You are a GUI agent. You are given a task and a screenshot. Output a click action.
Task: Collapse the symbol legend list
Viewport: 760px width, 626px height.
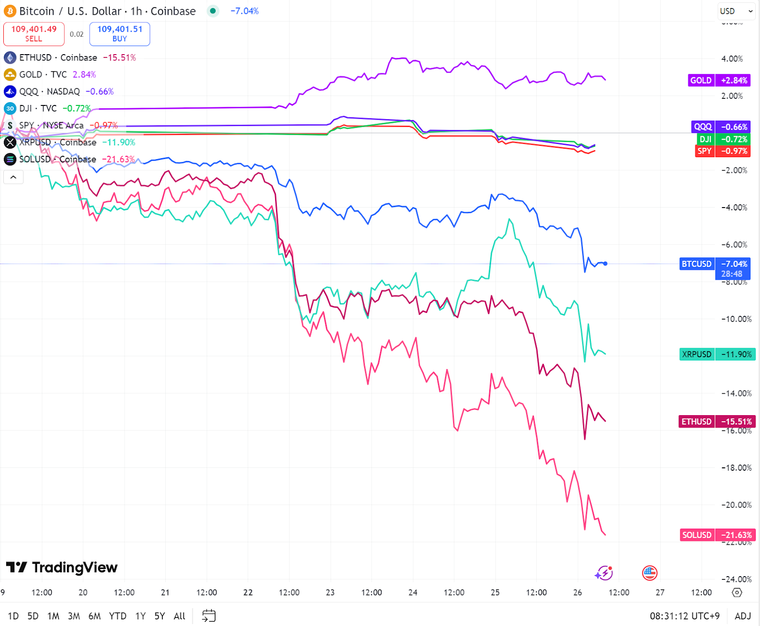[13, 177]
